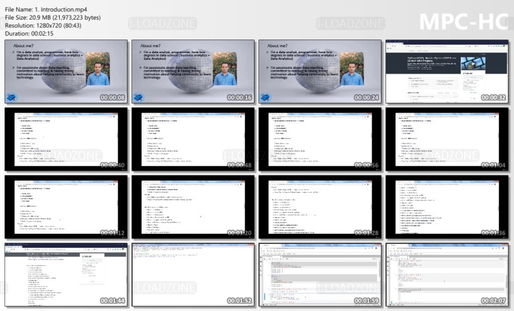Image resolution: width=514 pixels, height=311 pixels.
Task: Click the thumbnail at 00:01:20
Action: (192, 207)
